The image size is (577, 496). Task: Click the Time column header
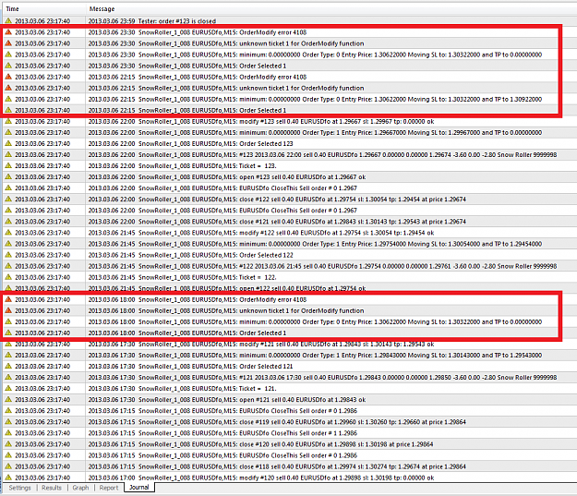[x=44, y=9]
